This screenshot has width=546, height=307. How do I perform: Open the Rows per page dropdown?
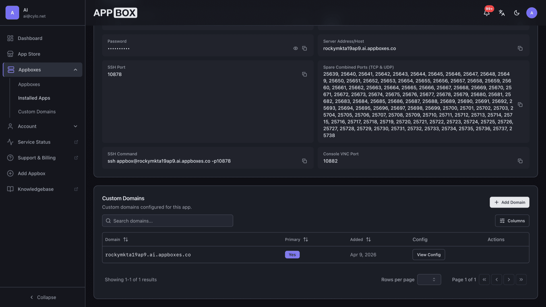pos(429,280)
